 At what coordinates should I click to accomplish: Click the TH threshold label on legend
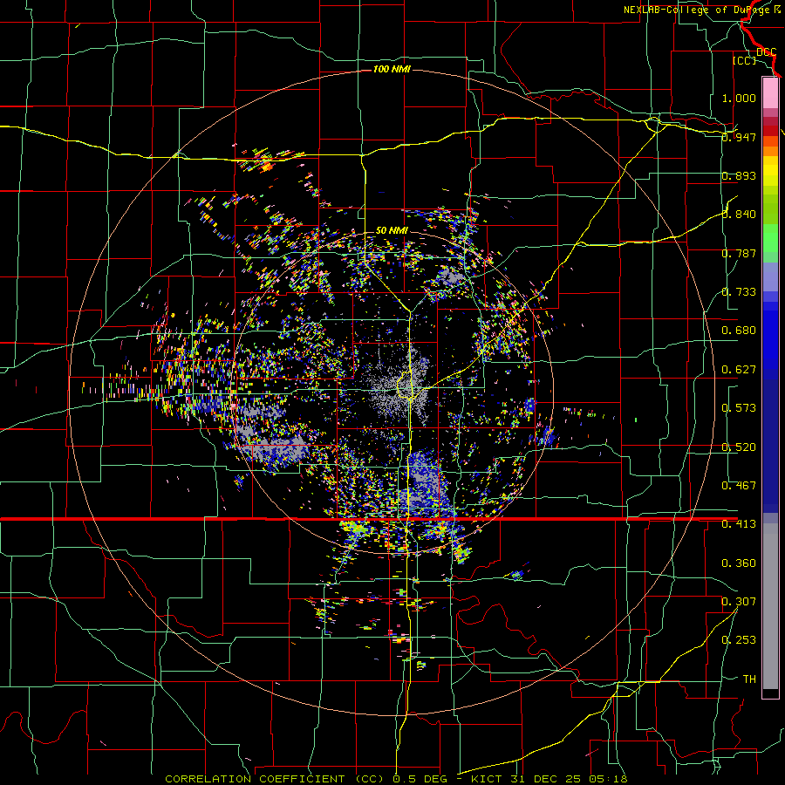click(x=749, y=679)
